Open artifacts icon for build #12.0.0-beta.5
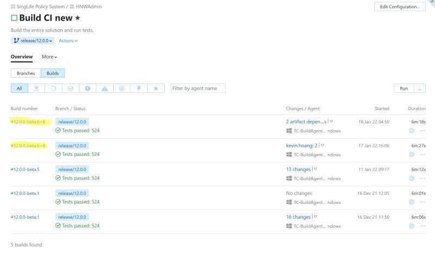Viewport: 435px width, 261px height. click(x=412, y=178)
